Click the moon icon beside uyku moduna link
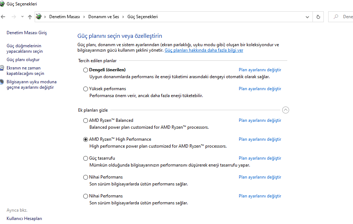353x224 pixels. point(2,82)
